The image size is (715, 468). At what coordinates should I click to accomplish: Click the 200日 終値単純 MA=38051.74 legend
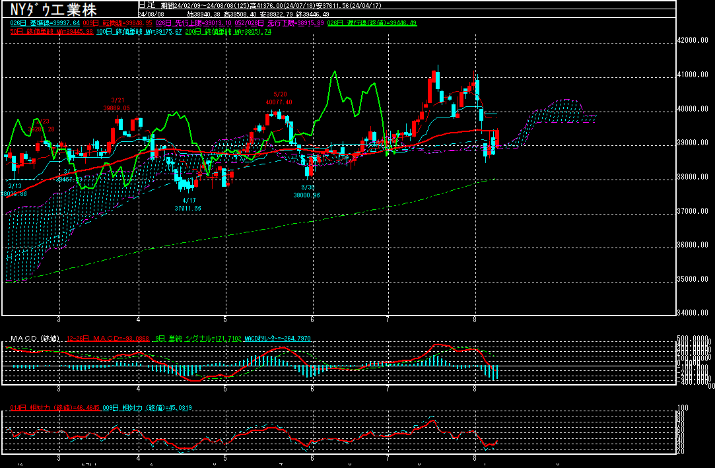click(x=228, y=32)
